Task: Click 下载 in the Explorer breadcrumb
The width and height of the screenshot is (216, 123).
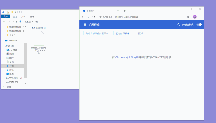Action: pos(36,22)
